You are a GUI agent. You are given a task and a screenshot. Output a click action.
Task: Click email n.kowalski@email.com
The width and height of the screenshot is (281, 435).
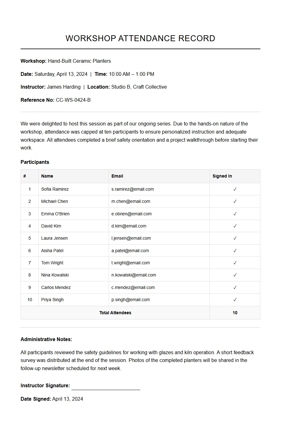(x=134, y=275)
